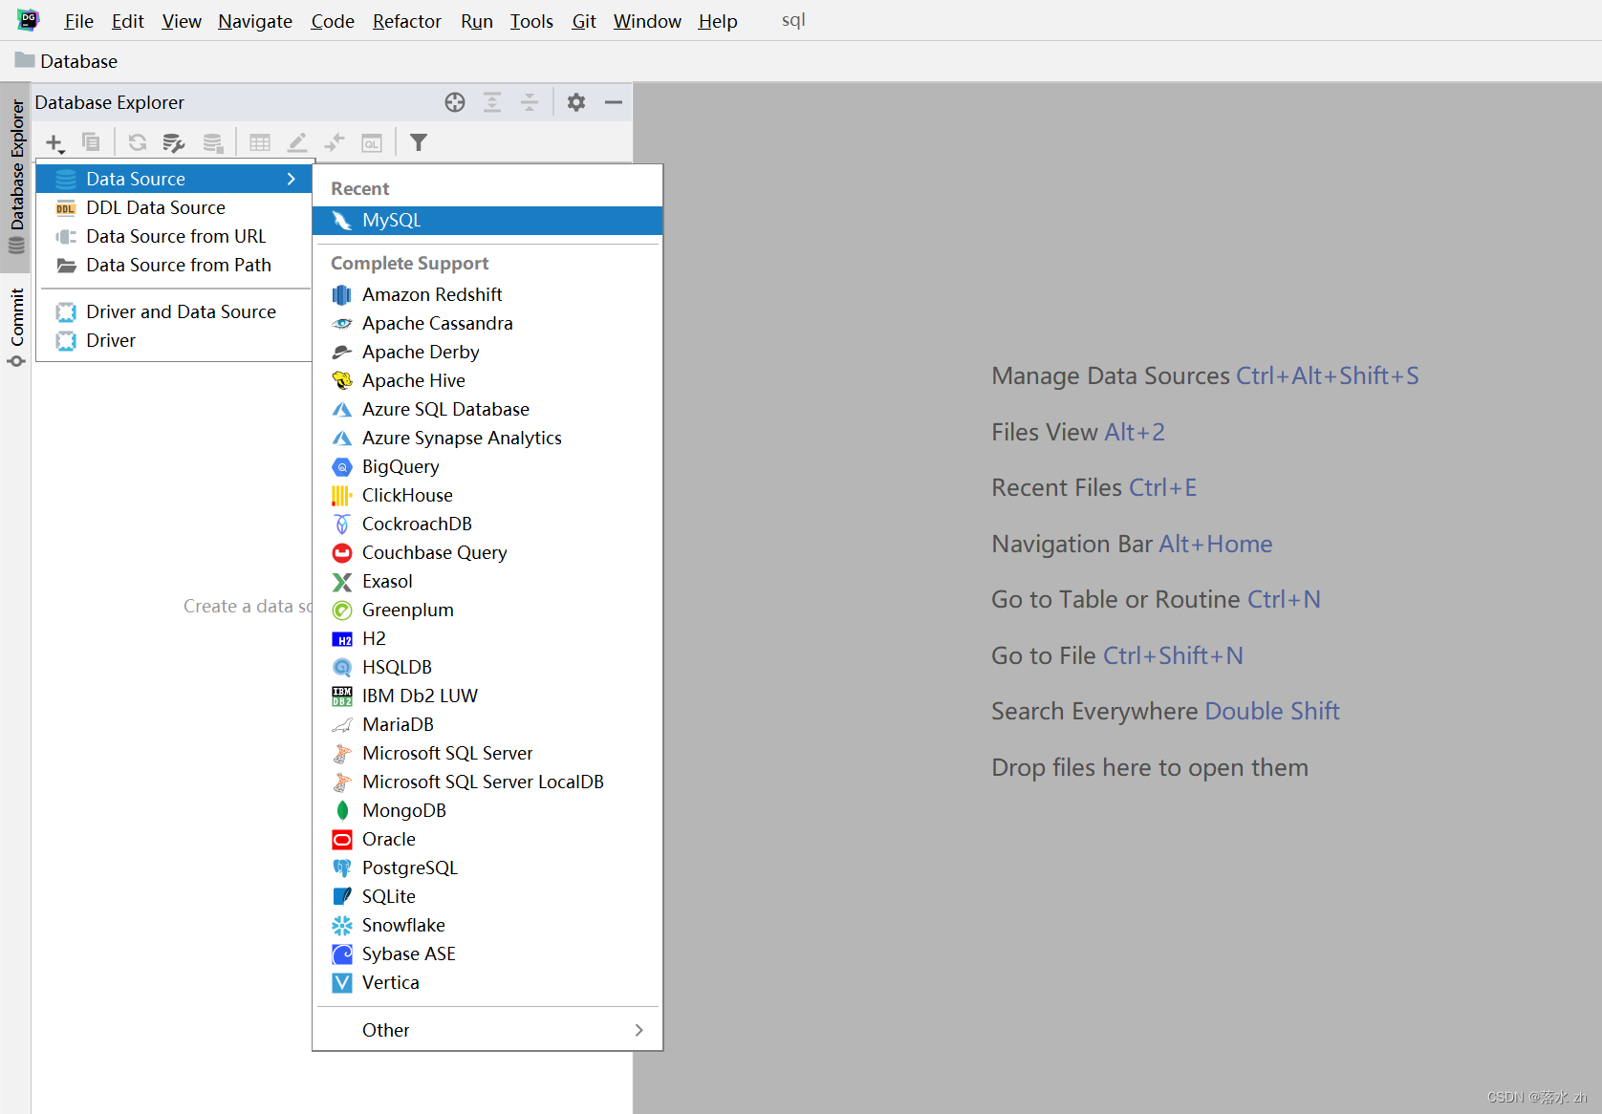Open the File menu
Image resolution: width=1602 pixels, height=1114 pixels.
coord(78,21)
